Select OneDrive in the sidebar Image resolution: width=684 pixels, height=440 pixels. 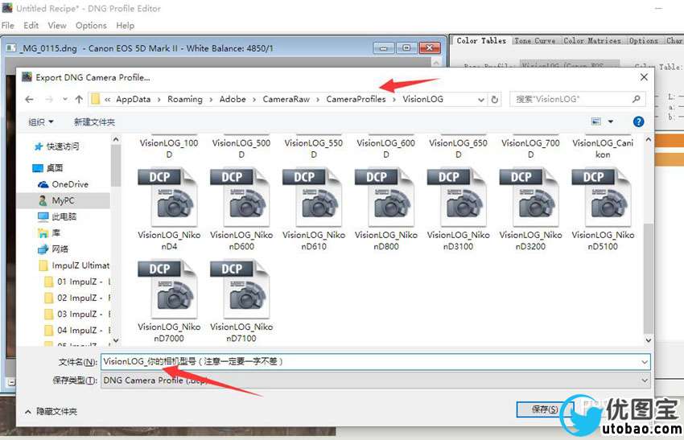pyautogui.click(x=64, y=184)
